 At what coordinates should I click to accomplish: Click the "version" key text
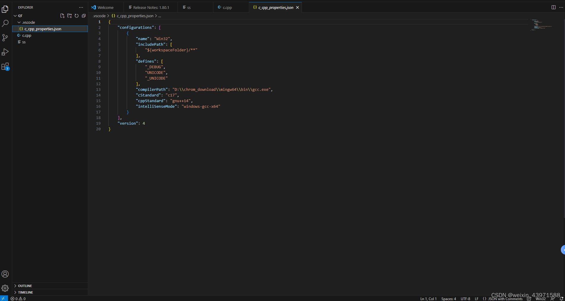pos(128,123)
